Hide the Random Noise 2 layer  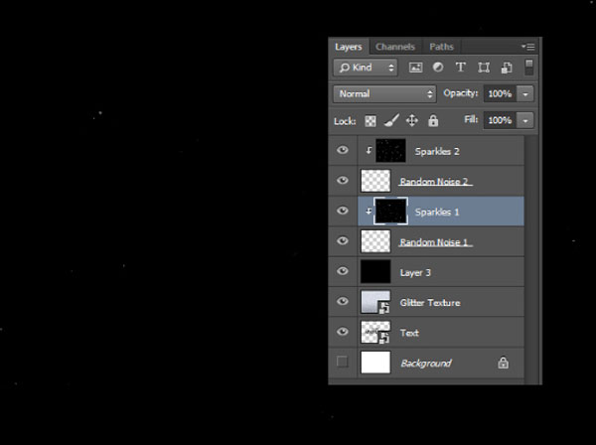(x=343, y=180)
